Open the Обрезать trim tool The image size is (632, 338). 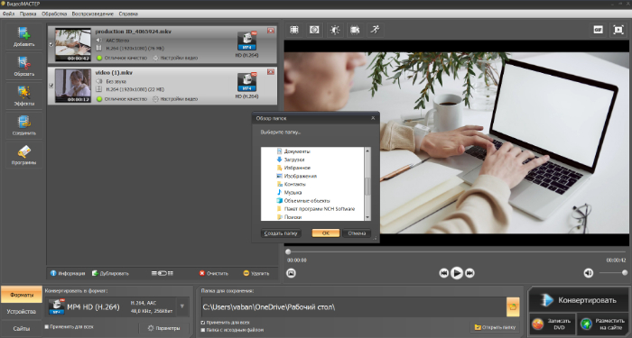(23, 67)
